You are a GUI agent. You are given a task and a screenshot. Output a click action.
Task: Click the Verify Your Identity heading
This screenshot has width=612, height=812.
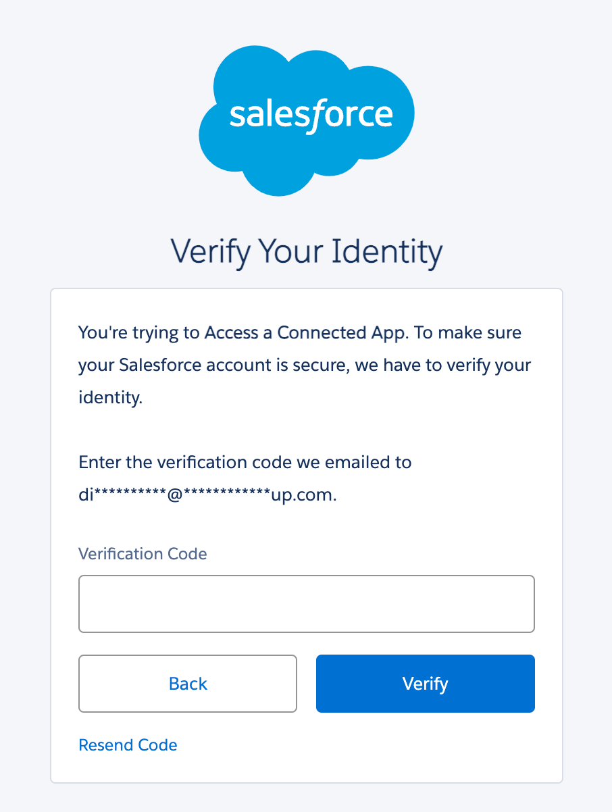(306, 252)
